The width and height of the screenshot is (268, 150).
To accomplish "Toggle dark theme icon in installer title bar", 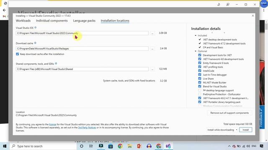I will [x=219, y=5].
